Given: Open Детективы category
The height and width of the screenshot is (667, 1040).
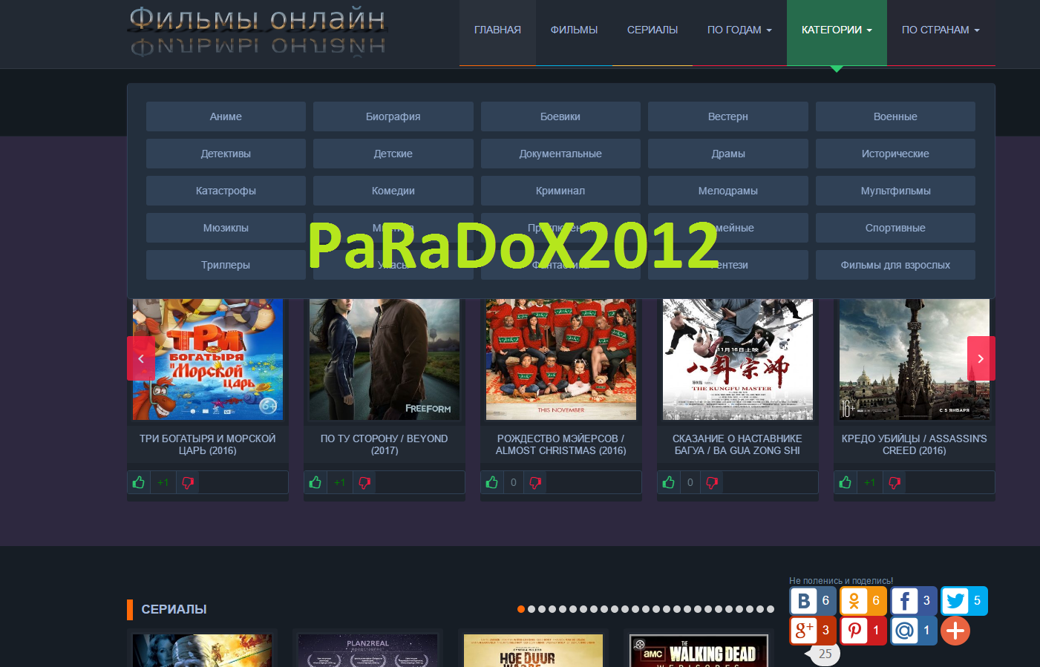Looking at the screenshot, I should (x=226, y=154).
